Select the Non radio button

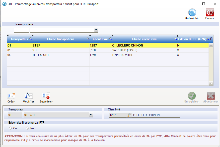pyautogui.click(x=27, y=128)
